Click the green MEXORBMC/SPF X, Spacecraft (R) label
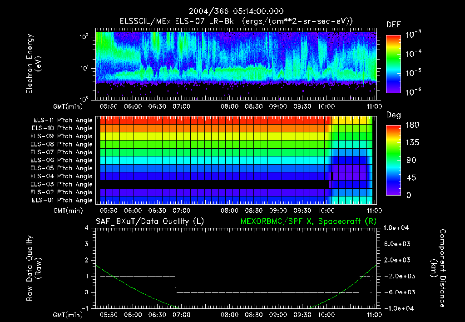 pos(308,221)
